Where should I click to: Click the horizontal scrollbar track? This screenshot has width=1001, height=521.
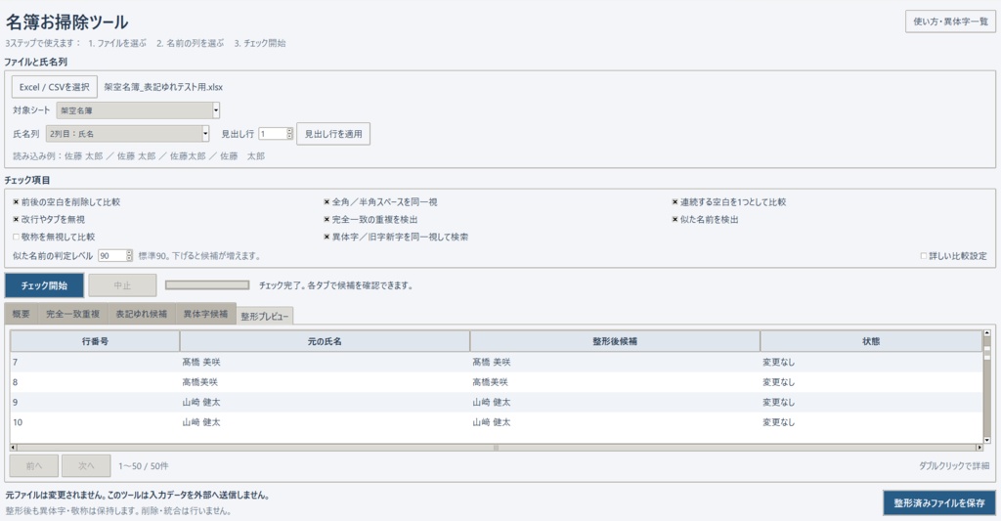(496, 448)
